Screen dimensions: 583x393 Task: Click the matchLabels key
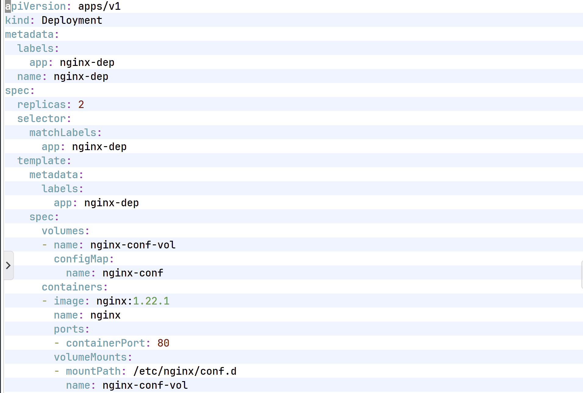click(63, 133)
